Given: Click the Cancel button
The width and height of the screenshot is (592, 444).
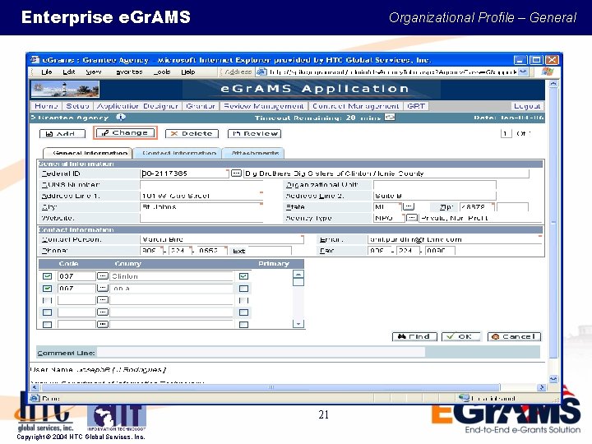Looking at the screenshot, I should click(514, 336).
